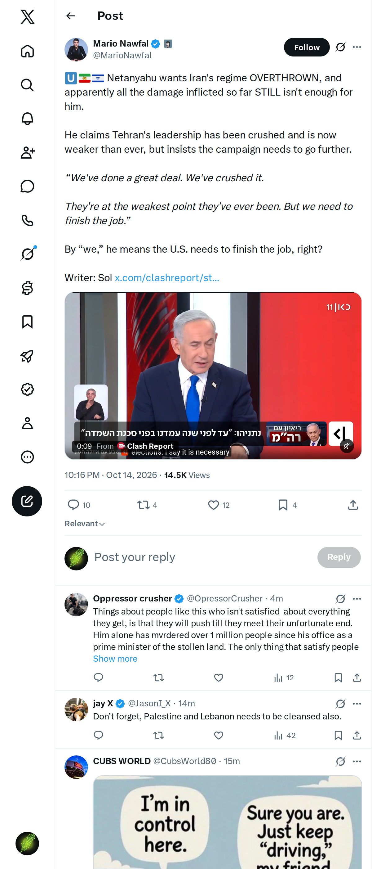This screenshot has width=372, height=869.
Task: Click the compose post button
Action: pyautogui.click(x=27, y=501)
